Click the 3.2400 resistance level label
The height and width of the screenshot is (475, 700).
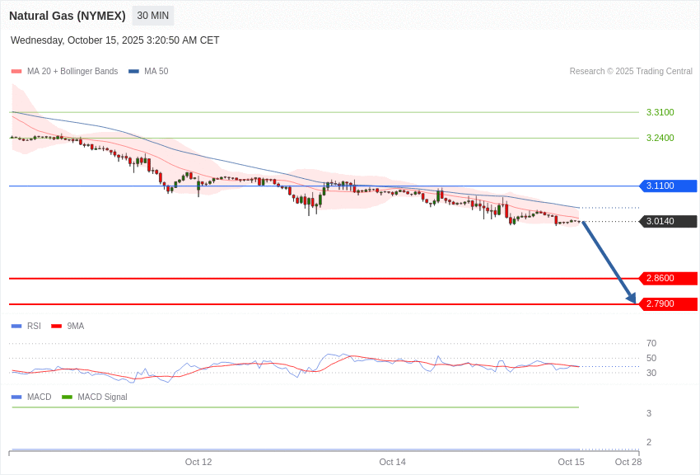click(660, 138)
